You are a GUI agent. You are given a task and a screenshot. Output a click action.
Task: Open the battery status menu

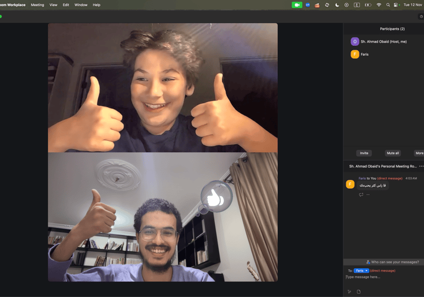368,5
